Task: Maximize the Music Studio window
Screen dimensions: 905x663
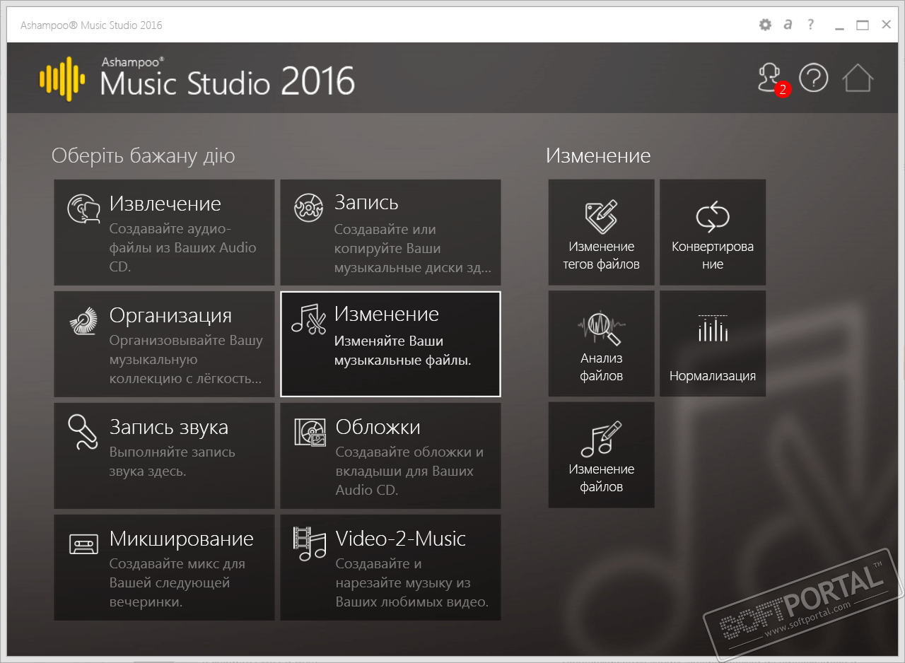Action: [863, 25]
